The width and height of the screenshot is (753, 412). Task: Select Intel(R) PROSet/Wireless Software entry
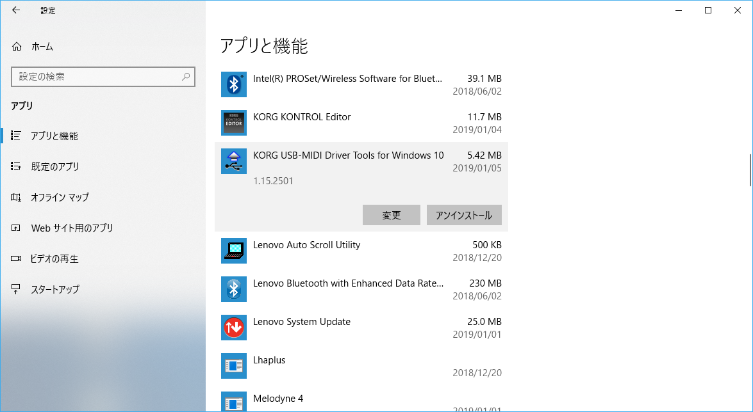tap(361, 84)
